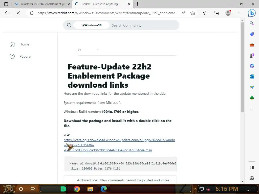Open the tab actions menu icon
This screenshot has width=259, height=194.
pyautogui.click(x=6, y=4)
